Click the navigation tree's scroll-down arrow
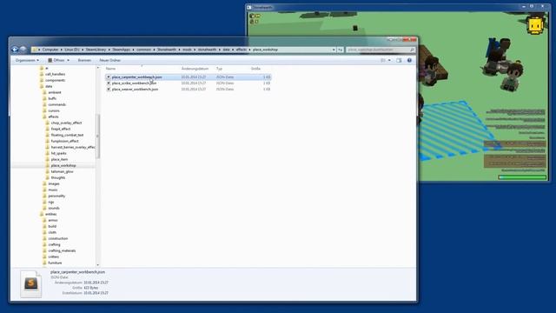Screen dimensions: 556x313 click(x=98, y=264)
